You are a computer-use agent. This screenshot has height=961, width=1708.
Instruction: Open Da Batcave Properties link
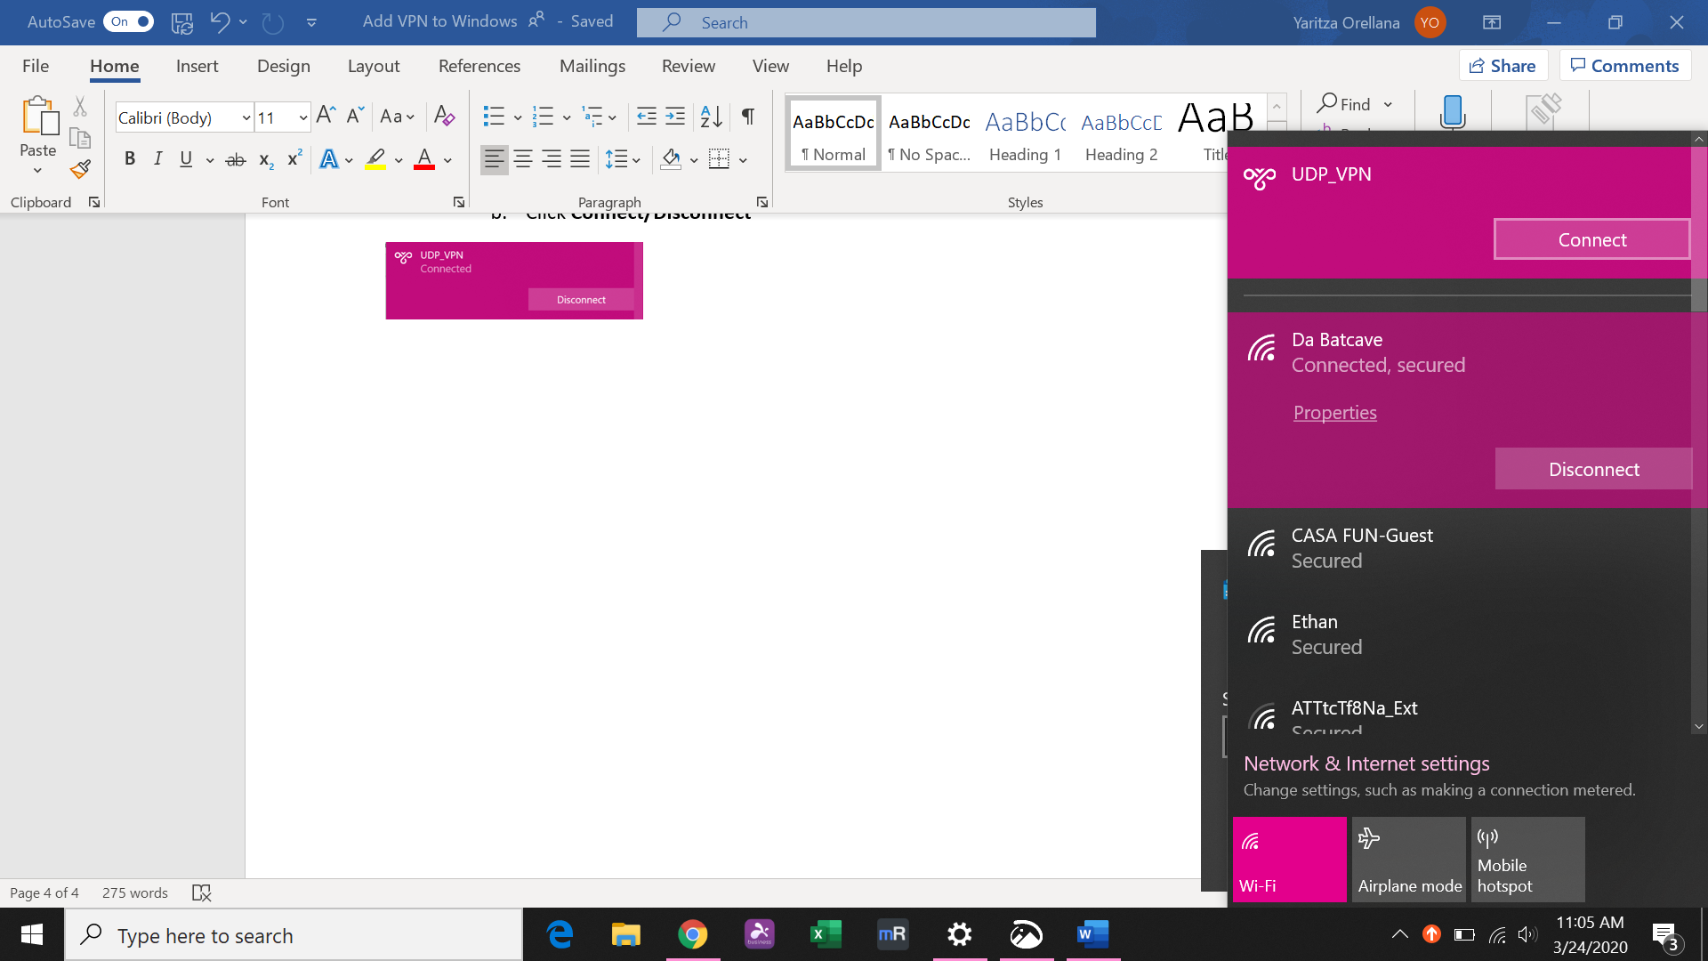click(x=1334, y=413)
